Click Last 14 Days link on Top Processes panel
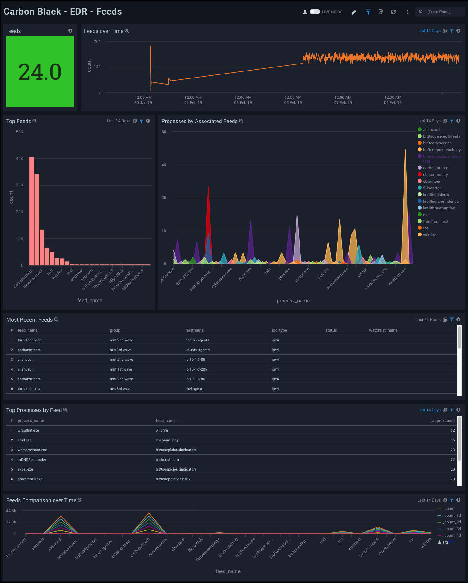The height and width of the screenshot is (583, 468). pos(429,410)
